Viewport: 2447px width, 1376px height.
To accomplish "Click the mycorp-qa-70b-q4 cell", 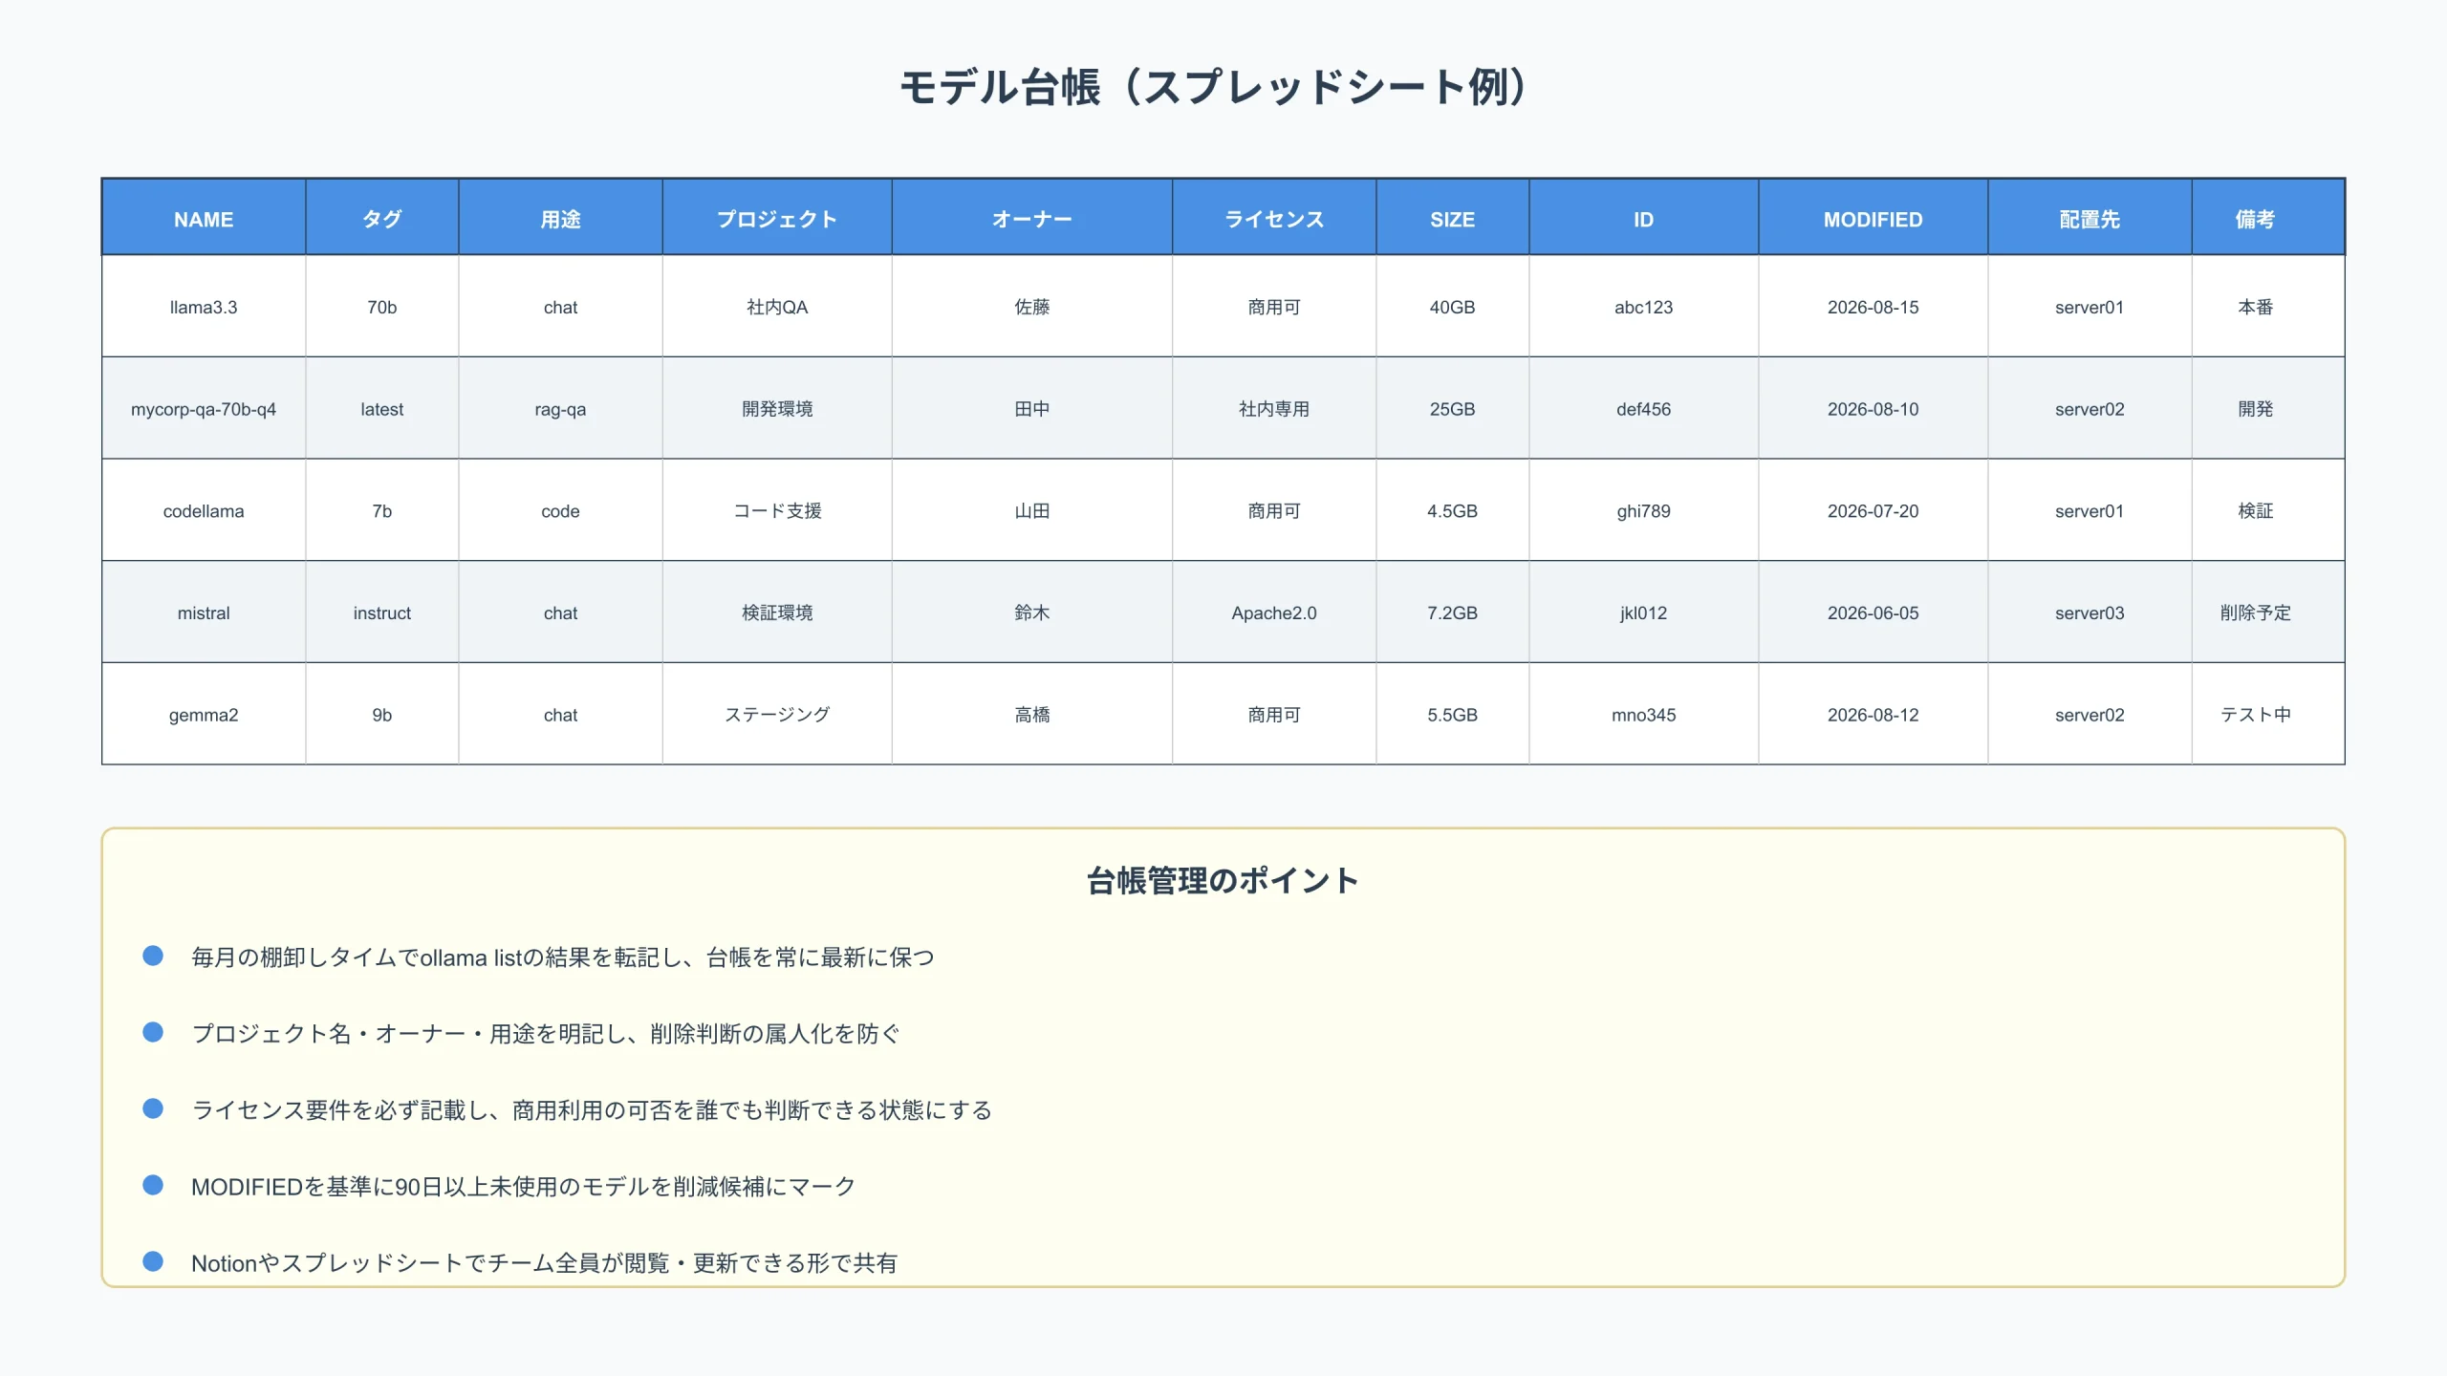I will (x=204, y=409).
